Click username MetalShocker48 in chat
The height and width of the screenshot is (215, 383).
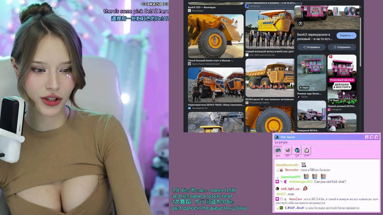tap(287, 165)
